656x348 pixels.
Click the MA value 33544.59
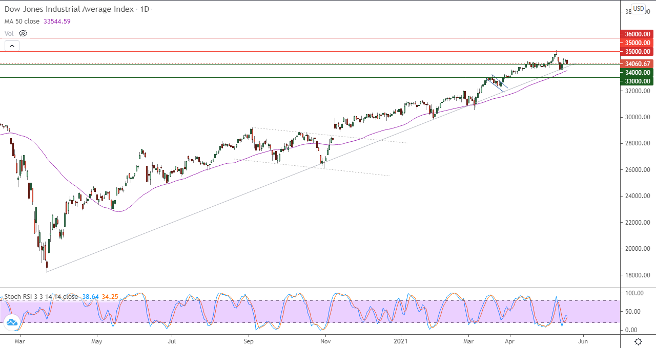58,21
